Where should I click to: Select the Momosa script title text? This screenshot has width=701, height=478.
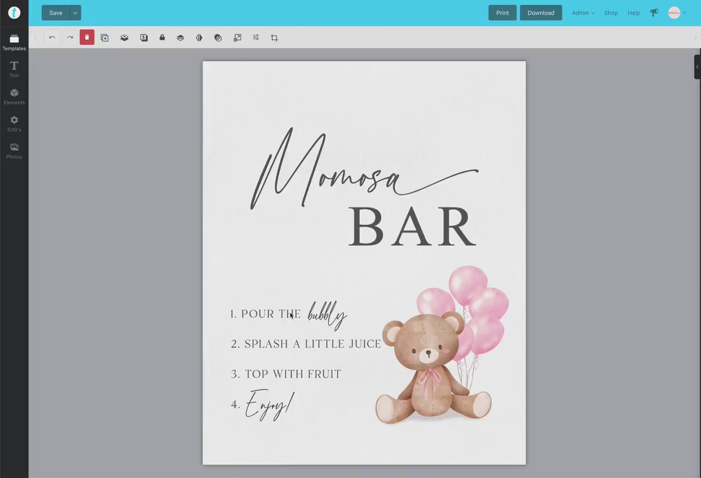(364, 168)
